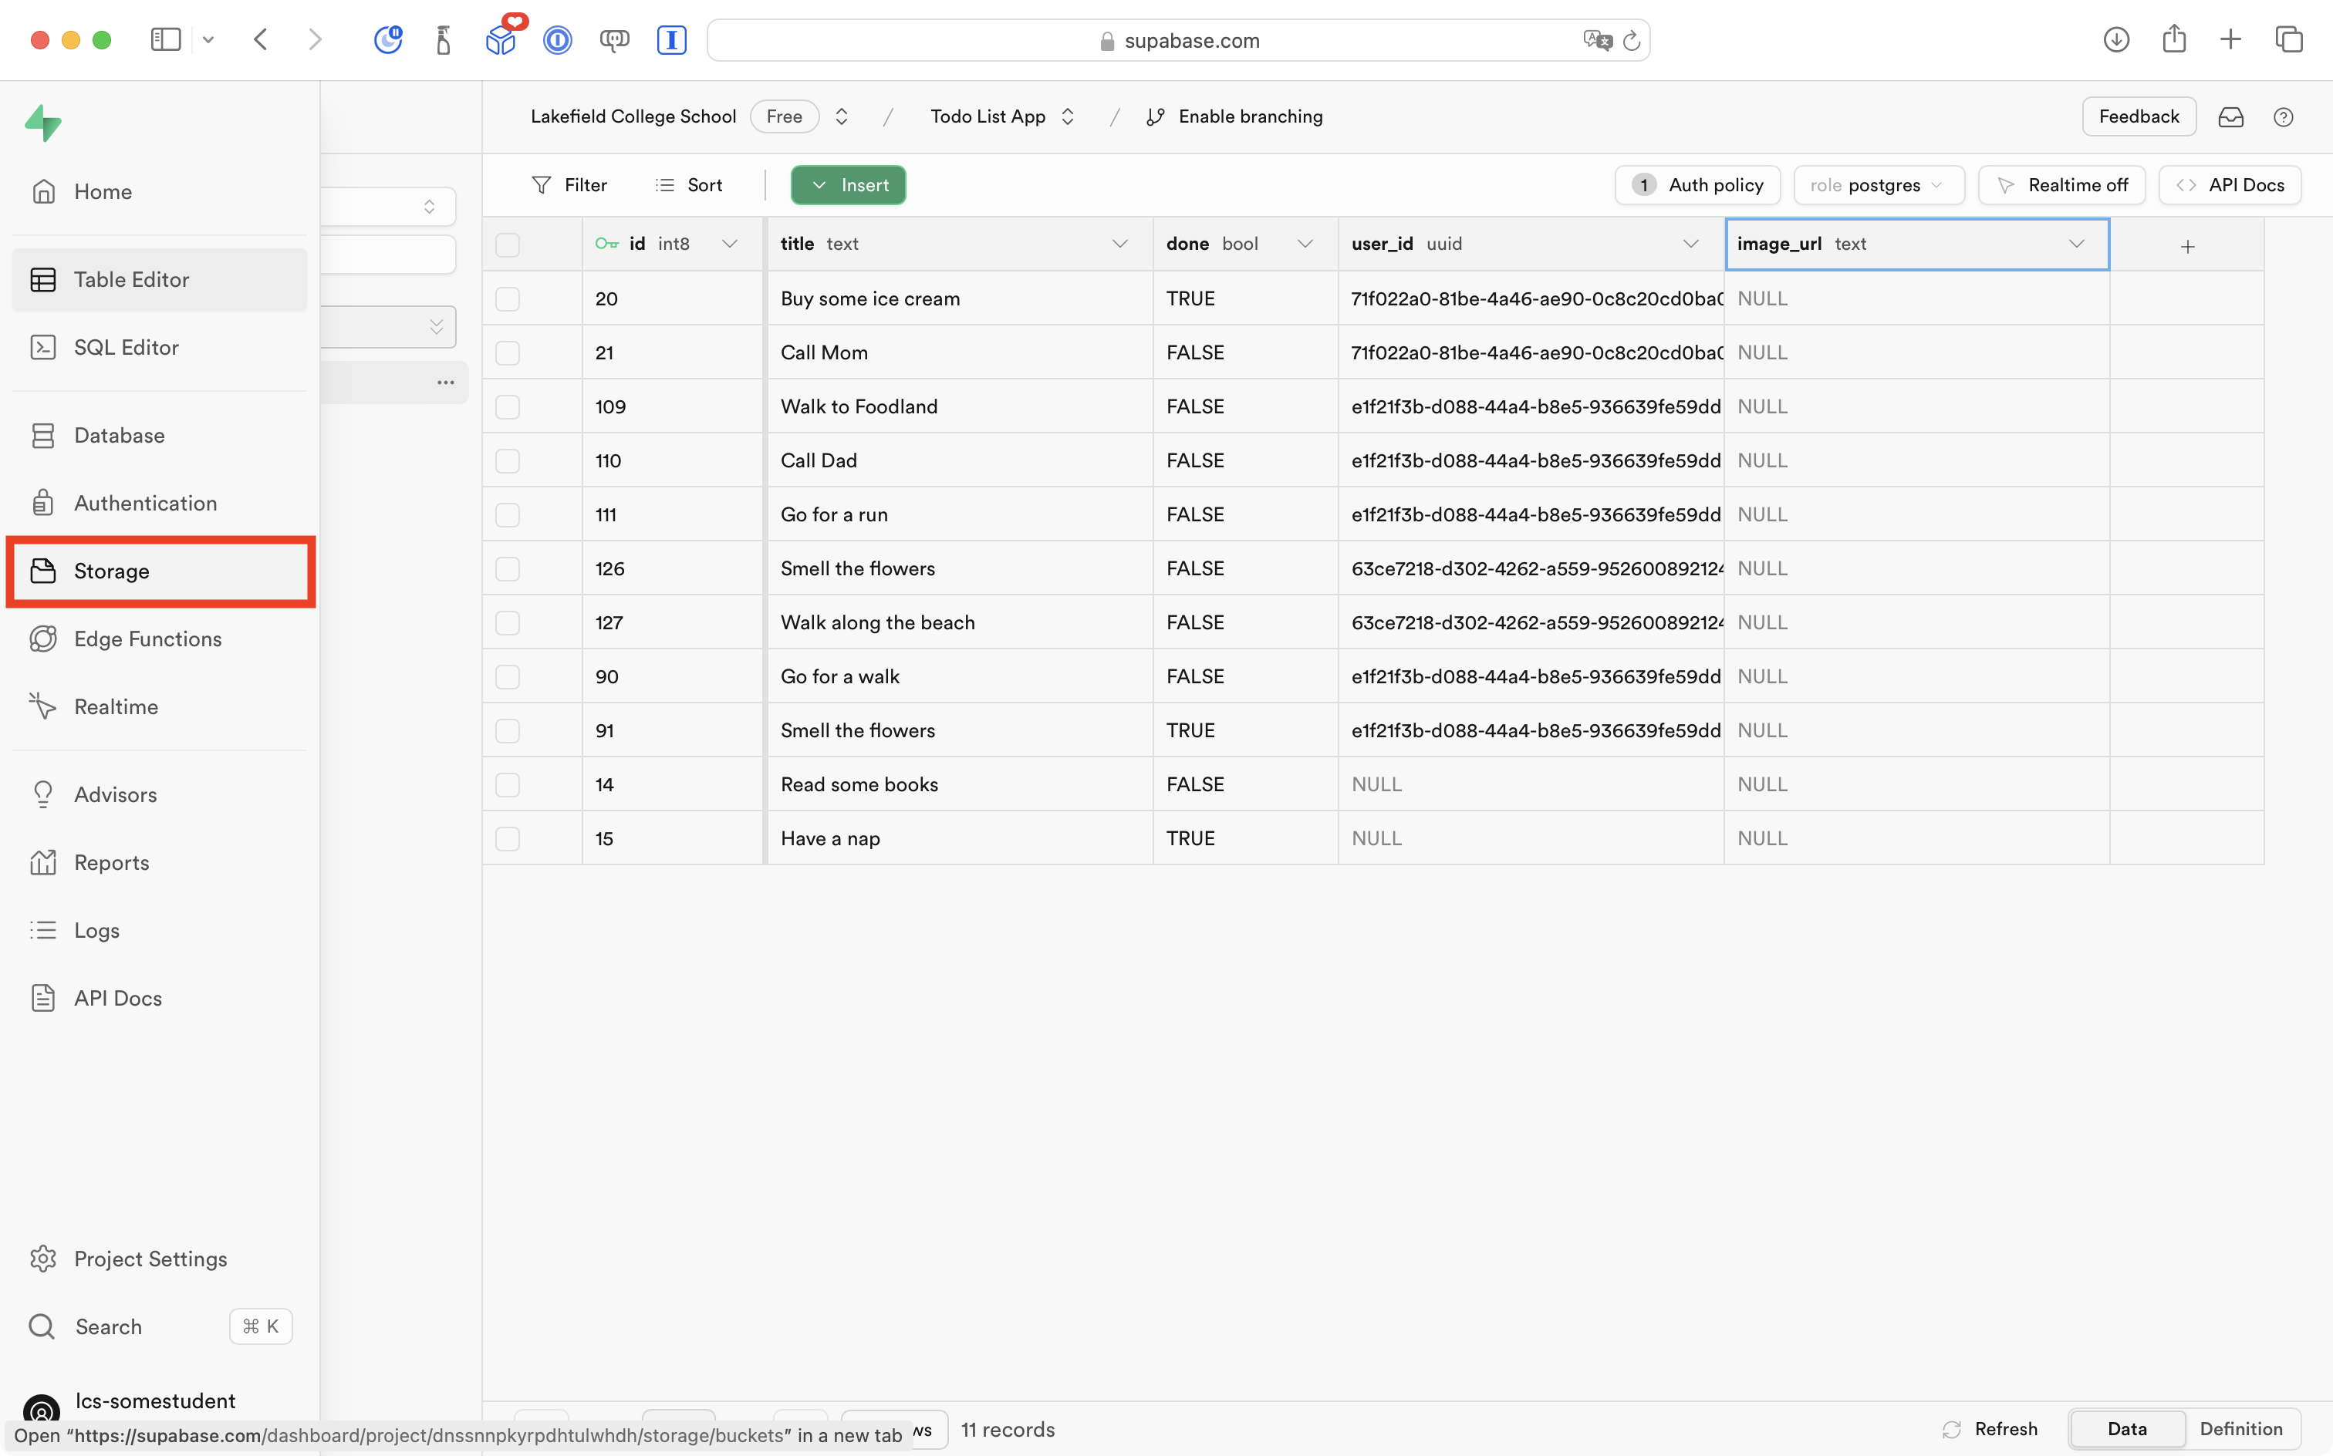This screenshot has width=2333, height=1456.
Task: Open the help question mark icon
Action: click(x=2283, y=117)
